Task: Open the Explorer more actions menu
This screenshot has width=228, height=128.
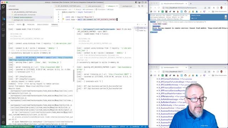Action: tap(51, 6)
